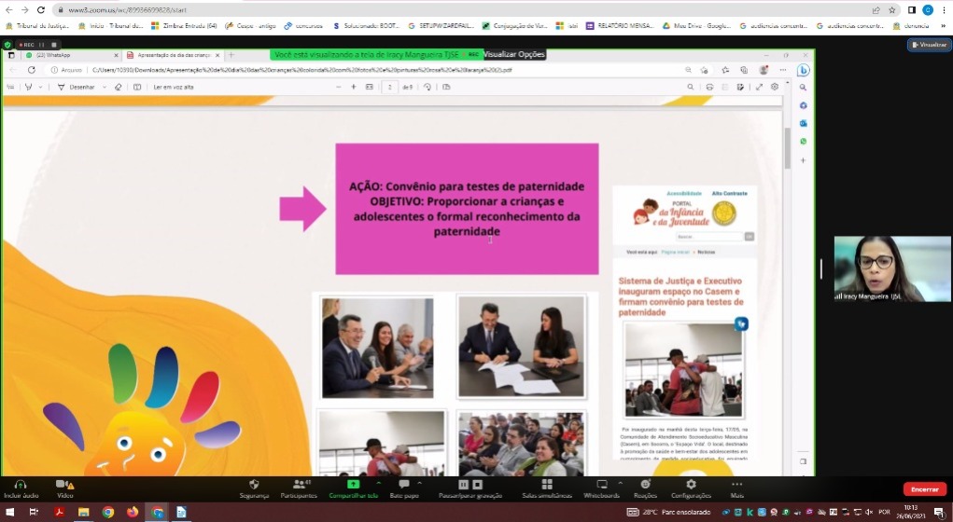Click the green Compartilhar tela icon
This screenshot has height=522, width=953.
(352, 485)
